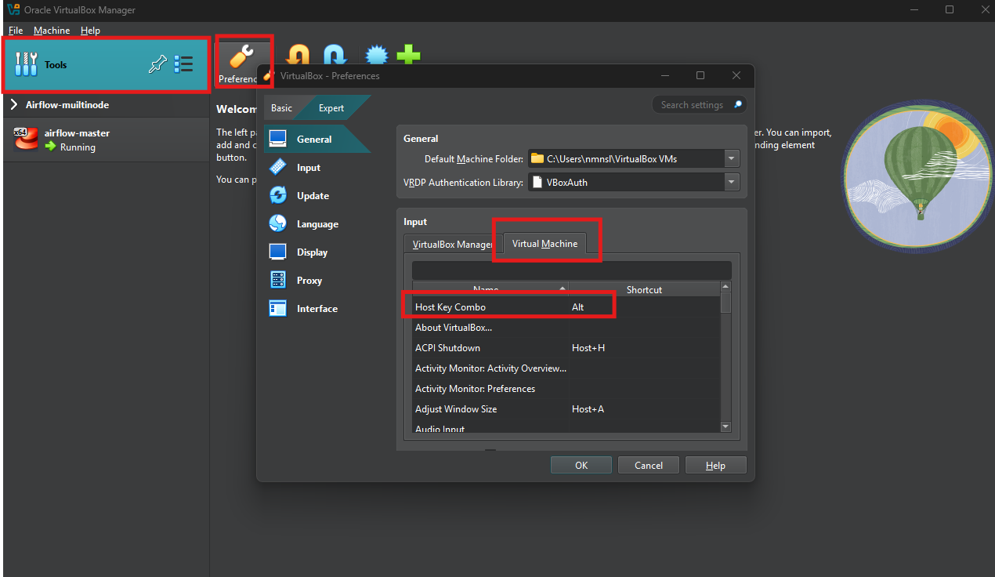The image size is (995, 577).
Task: Open the Update preferences section
Action: tap(313, 195)
